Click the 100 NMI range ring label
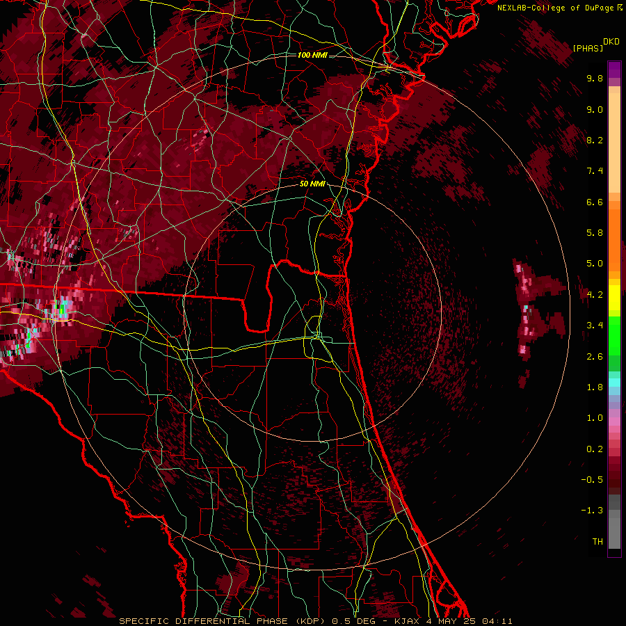The height and width of the screenshot is (626, 626). [x=312, y=55]
